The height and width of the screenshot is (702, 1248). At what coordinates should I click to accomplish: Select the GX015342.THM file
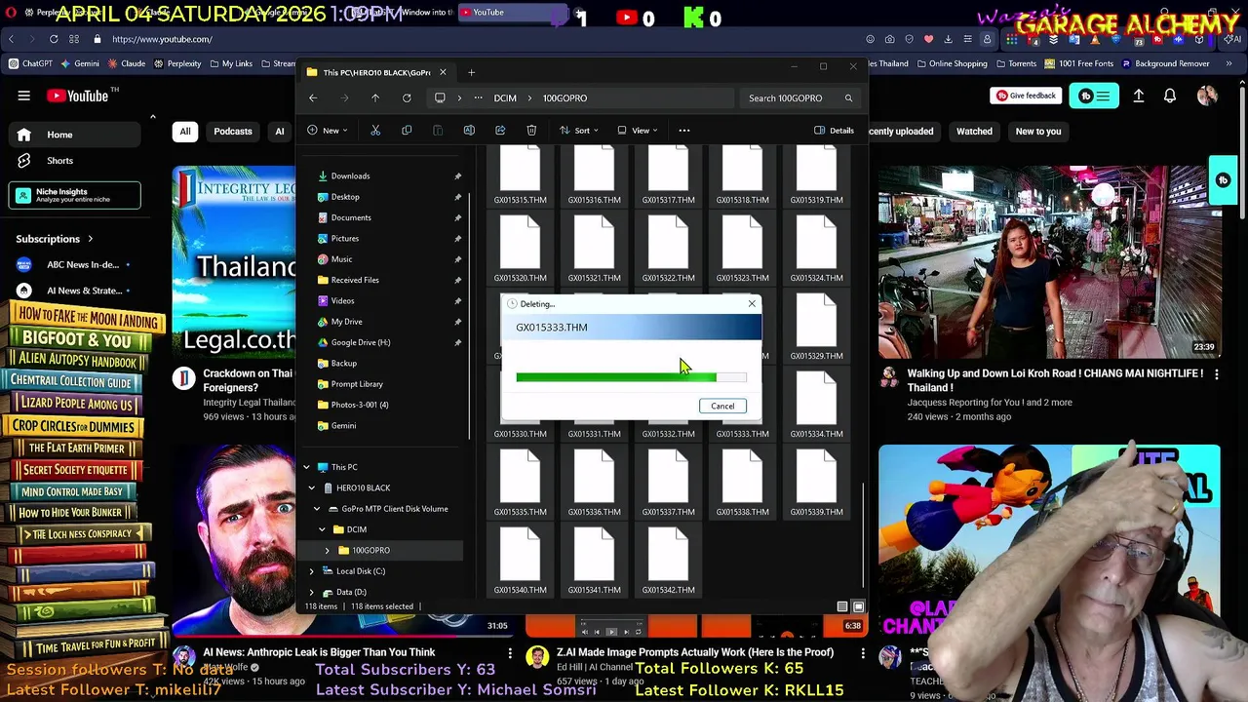668,561
